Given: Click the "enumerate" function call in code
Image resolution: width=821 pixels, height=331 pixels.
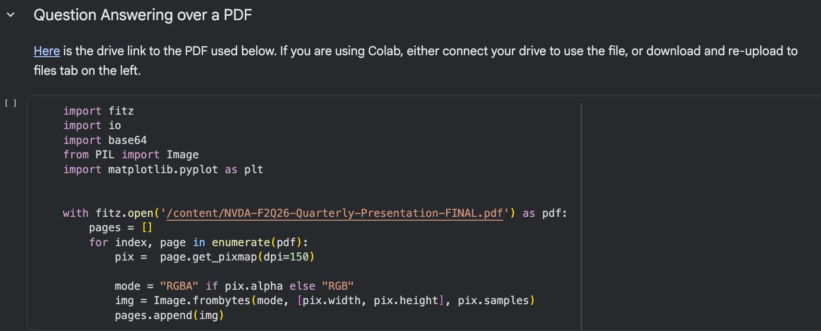Looking at the screenshot, I should click(241, 242).
